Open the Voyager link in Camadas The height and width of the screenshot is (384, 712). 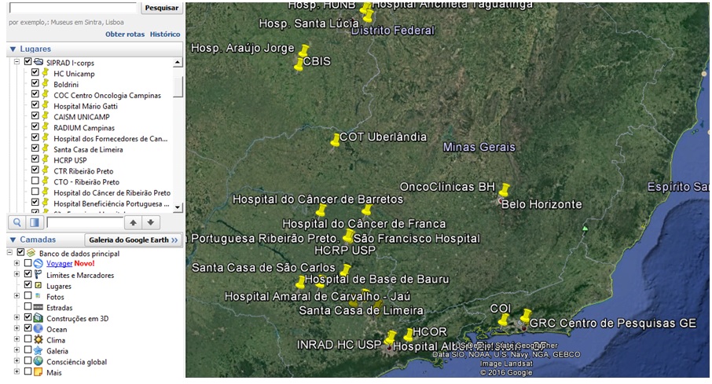click(x=59, y=263)
